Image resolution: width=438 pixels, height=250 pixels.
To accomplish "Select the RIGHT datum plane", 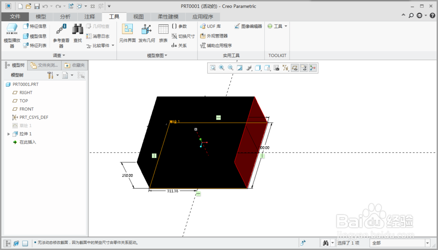I will [x=23, y=92].
